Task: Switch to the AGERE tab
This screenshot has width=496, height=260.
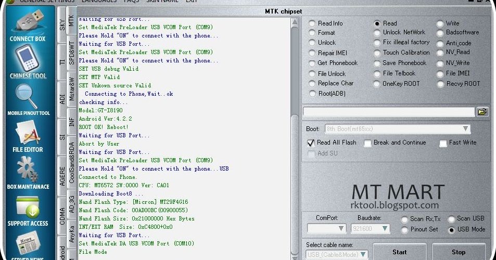Action: coord(62,176)
